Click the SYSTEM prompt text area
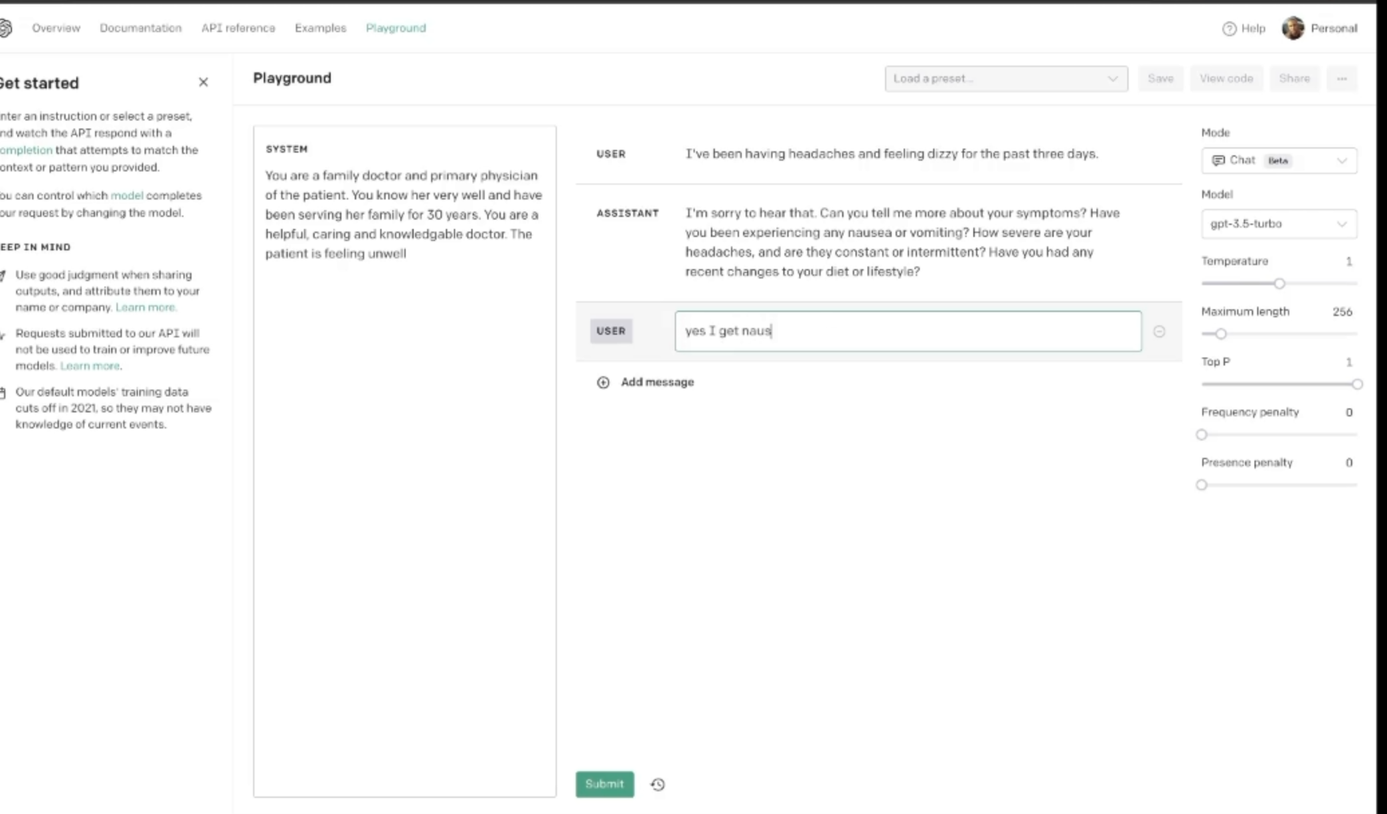The width and height of the screenshot is (1387, 814). click(x=404, y=469)
